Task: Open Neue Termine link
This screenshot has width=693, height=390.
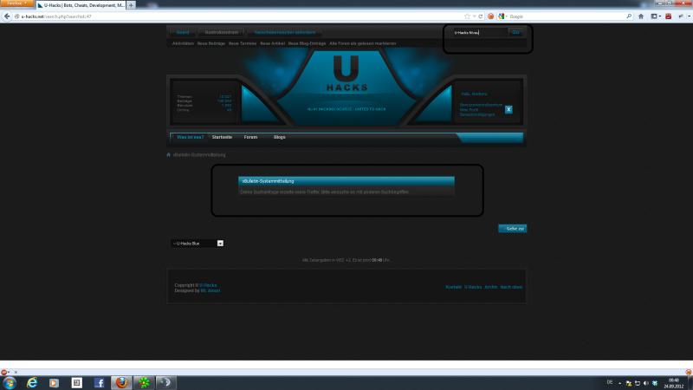Action: pyautogui.click(x=243, y=44)
